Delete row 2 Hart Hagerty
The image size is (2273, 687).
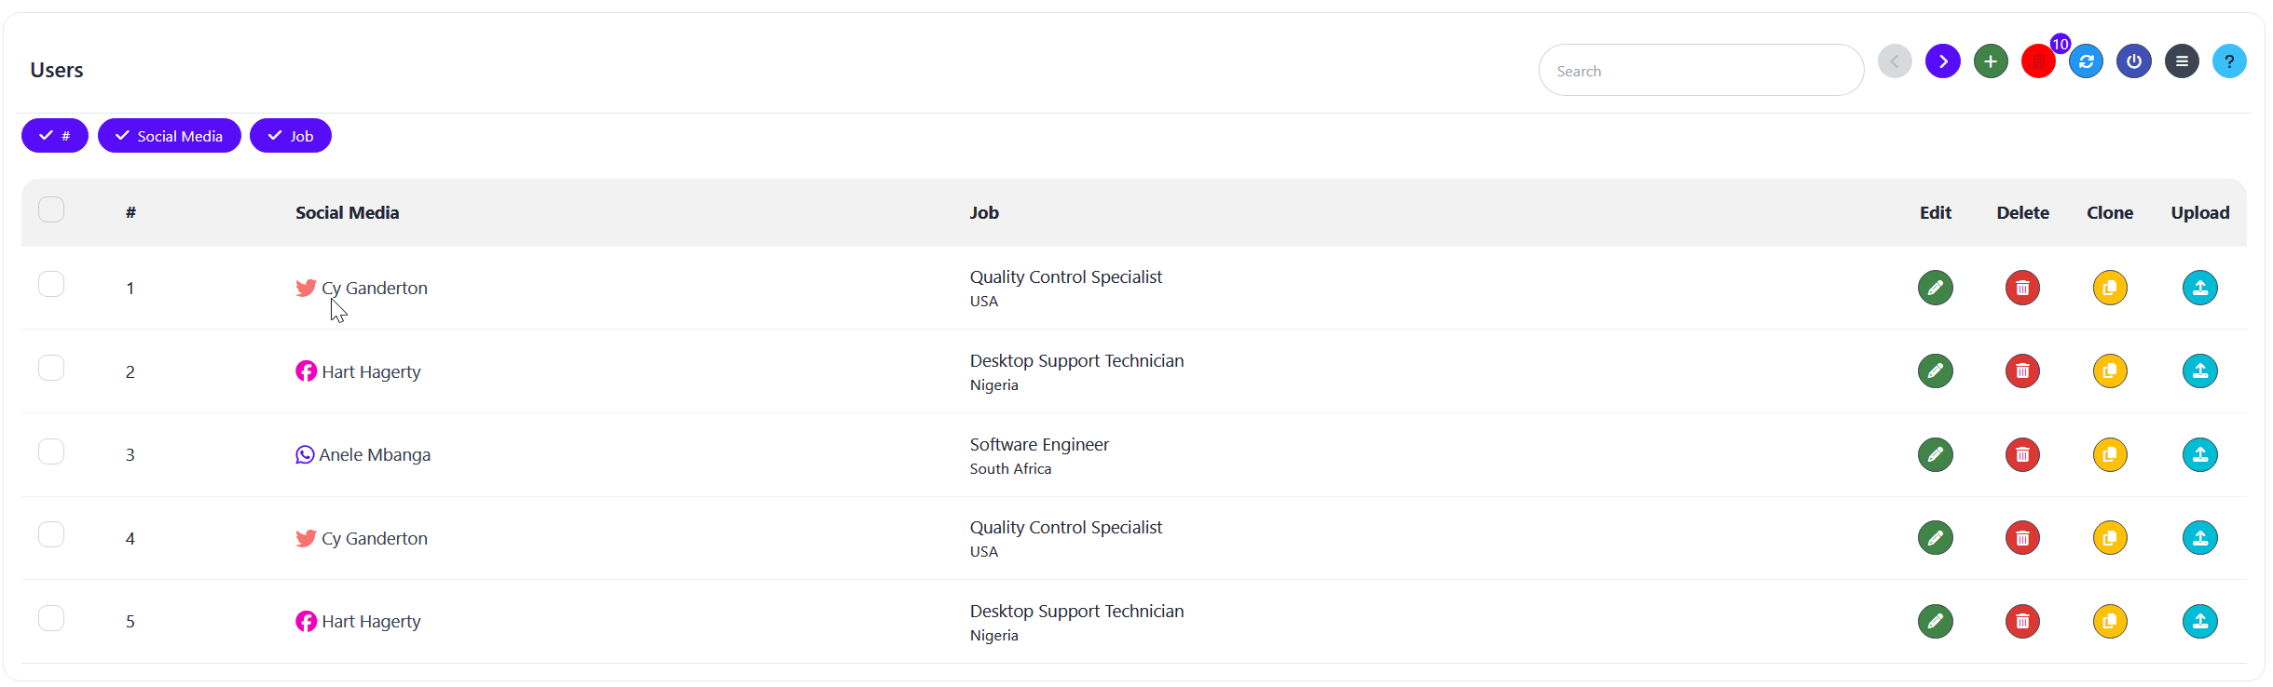point(2022,371)
